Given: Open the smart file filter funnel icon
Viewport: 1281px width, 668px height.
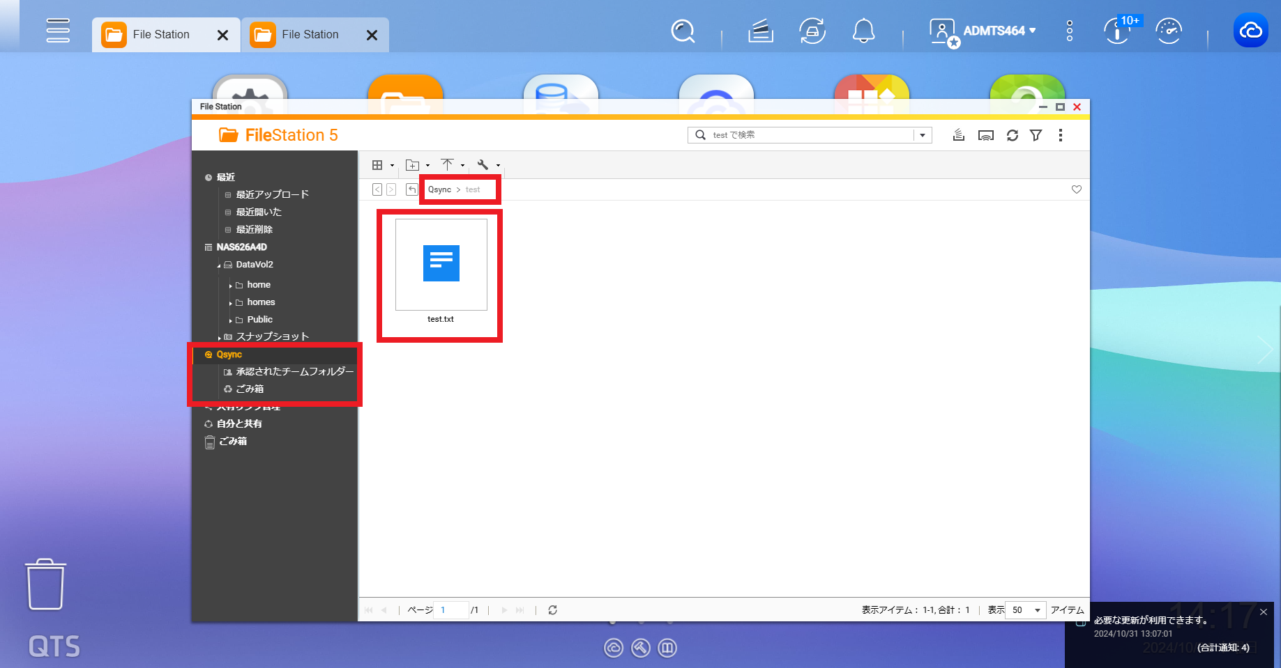Looking at the screenshot, I should 1036,135.
